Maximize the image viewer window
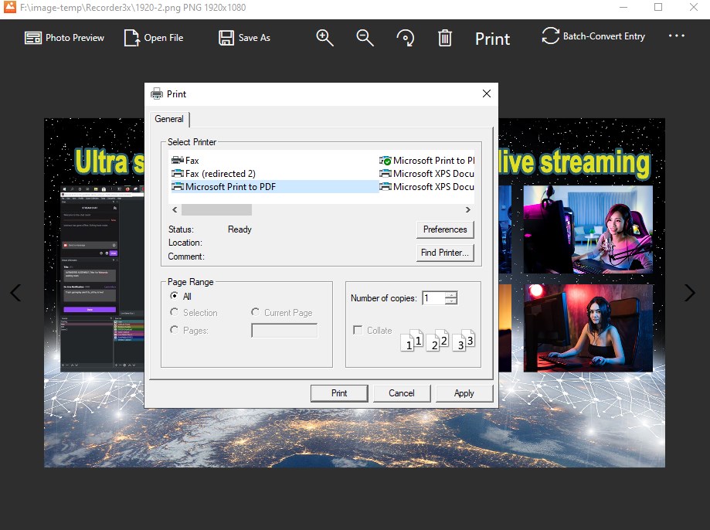 (658, 7)
